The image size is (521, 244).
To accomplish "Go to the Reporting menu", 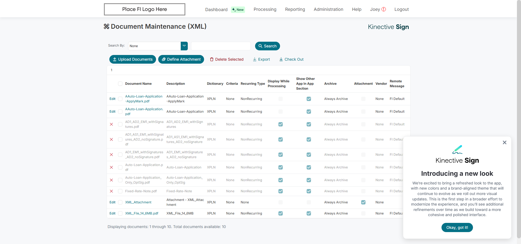I will [x=295, y=9].
